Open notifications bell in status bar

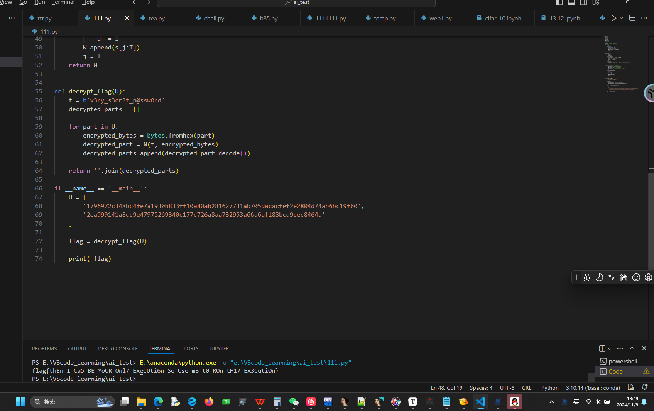[644, 387]
